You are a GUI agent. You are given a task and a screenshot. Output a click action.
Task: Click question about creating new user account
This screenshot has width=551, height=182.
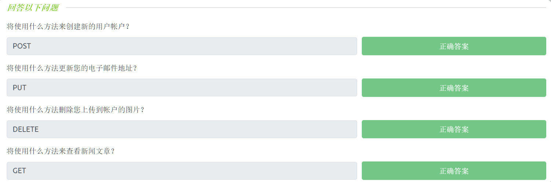[x=68, y=27]
